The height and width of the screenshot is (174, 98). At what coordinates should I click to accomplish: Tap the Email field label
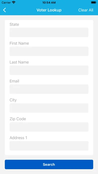point(14,81)
